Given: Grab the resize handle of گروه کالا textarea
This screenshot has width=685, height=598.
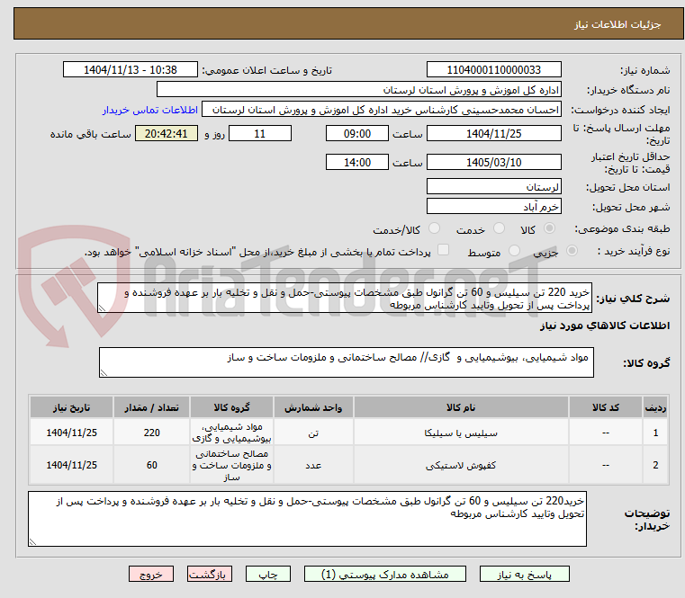Looking at the screenshot, I should click(x=104, y=373).
